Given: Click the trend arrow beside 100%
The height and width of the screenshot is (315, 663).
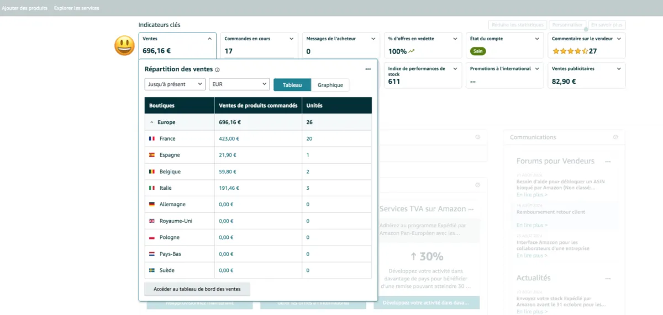Looking at the screenshot, I should coord(412,51).
